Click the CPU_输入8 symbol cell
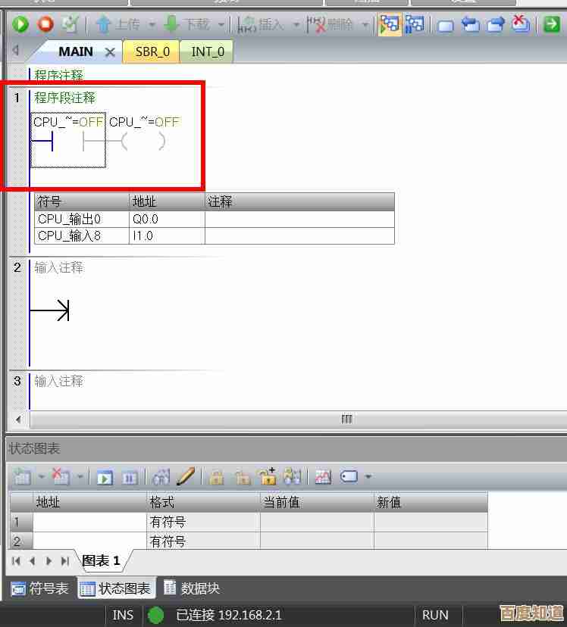Image resolution: width=567 pixels, height=627 pixels. coord(82,236)
